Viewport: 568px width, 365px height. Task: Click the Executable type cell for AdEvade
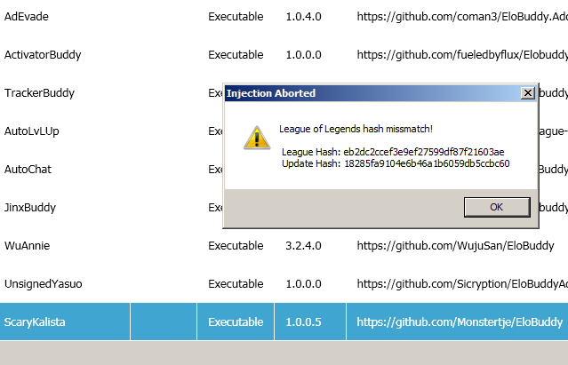pyautogui.click(x=236, y=17)
